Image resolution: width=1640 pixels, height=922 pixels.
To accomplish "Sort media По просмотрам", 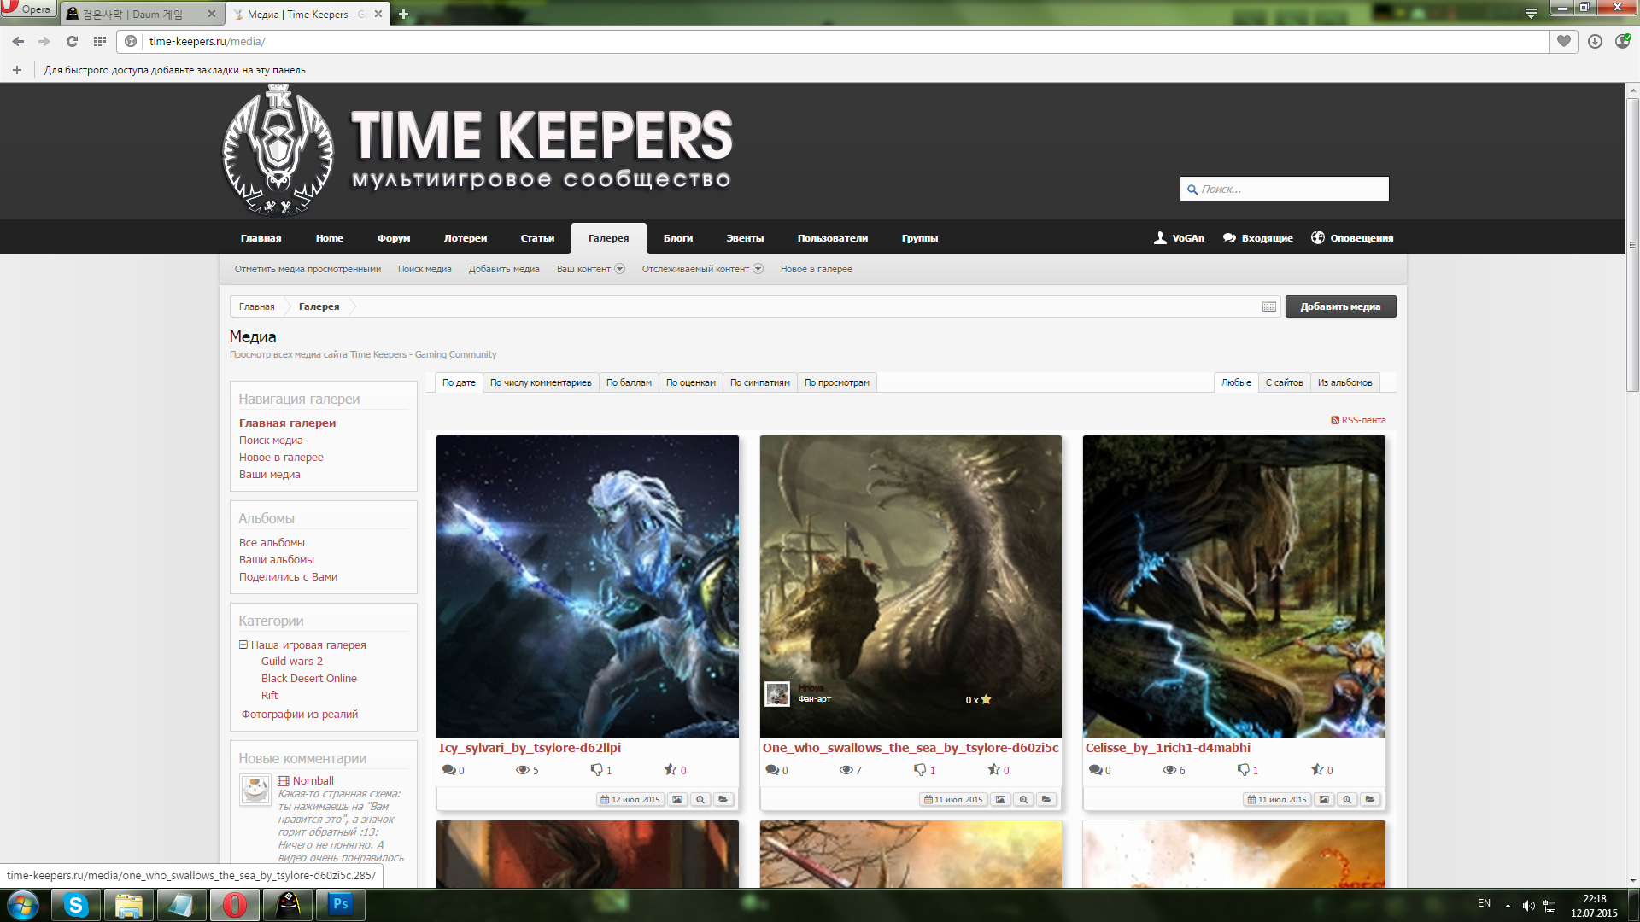I will (837, 382).
